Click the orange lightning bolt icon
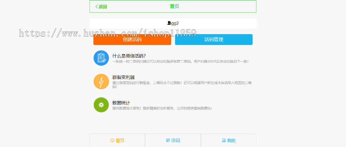The height and width of the screenshot is (147, 346). click(x=101, y=81)
